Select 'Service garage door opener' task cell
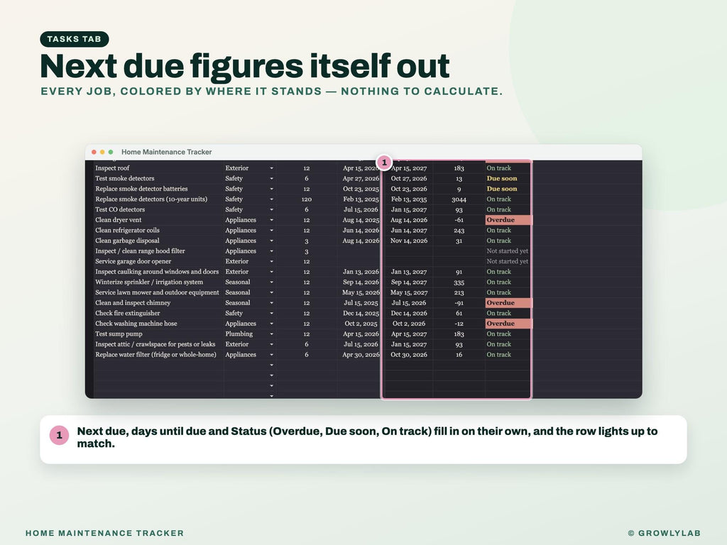The width and height of the screenshot is (727, 545). pyautogui.click(x=158, y=261)
